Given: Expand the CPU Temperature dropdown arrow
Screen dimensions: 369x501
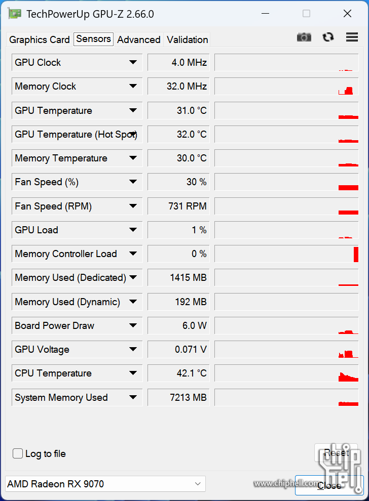Looking at the screenshot, I should click(133, 373).
